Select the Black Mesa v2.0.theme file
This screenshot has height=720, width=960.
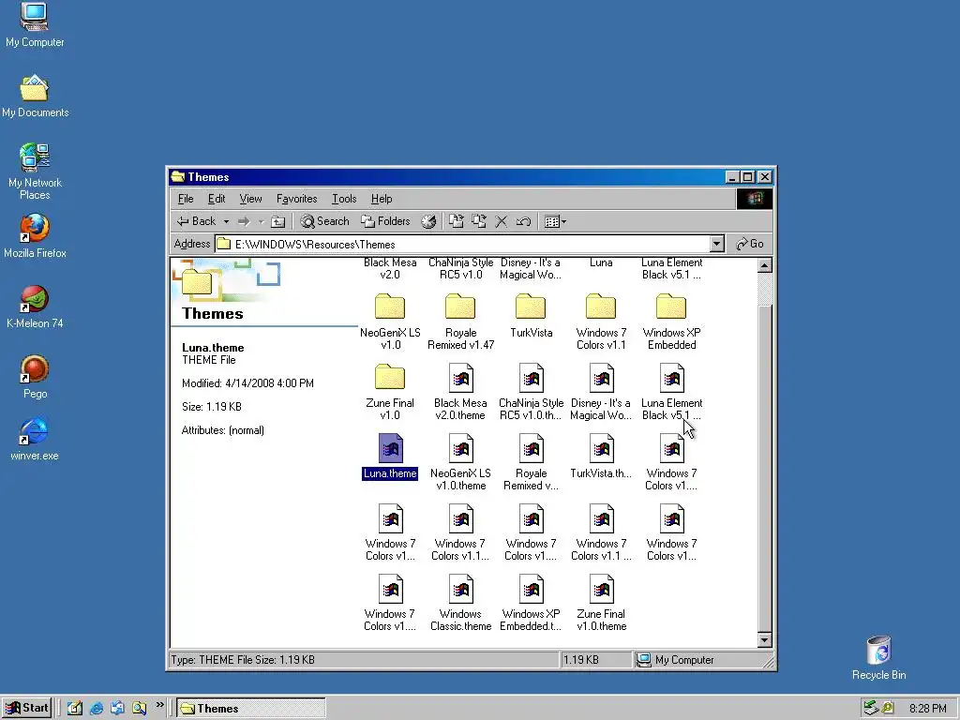[460, 393]
